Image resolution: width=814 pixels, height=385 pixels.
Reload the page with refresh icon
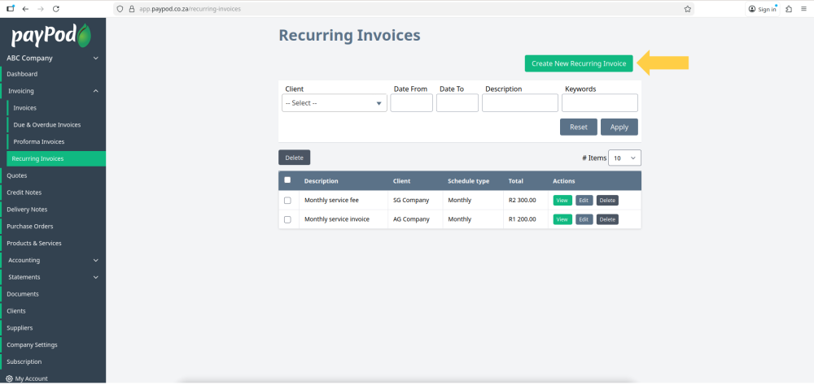pos(56,9)
